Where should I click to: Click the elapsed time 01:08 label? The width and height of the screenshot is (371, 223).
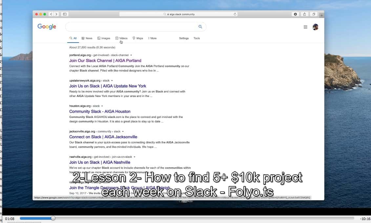point(10,219)
